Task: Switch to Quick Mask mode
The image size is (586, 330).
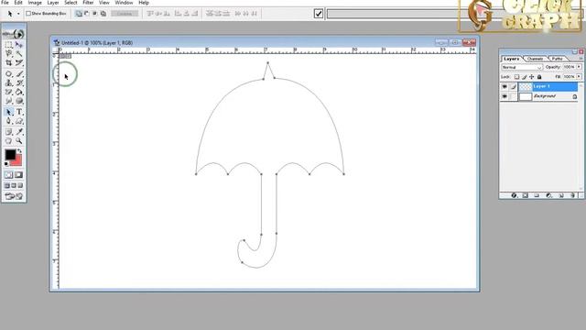Action: pos(18,175)
